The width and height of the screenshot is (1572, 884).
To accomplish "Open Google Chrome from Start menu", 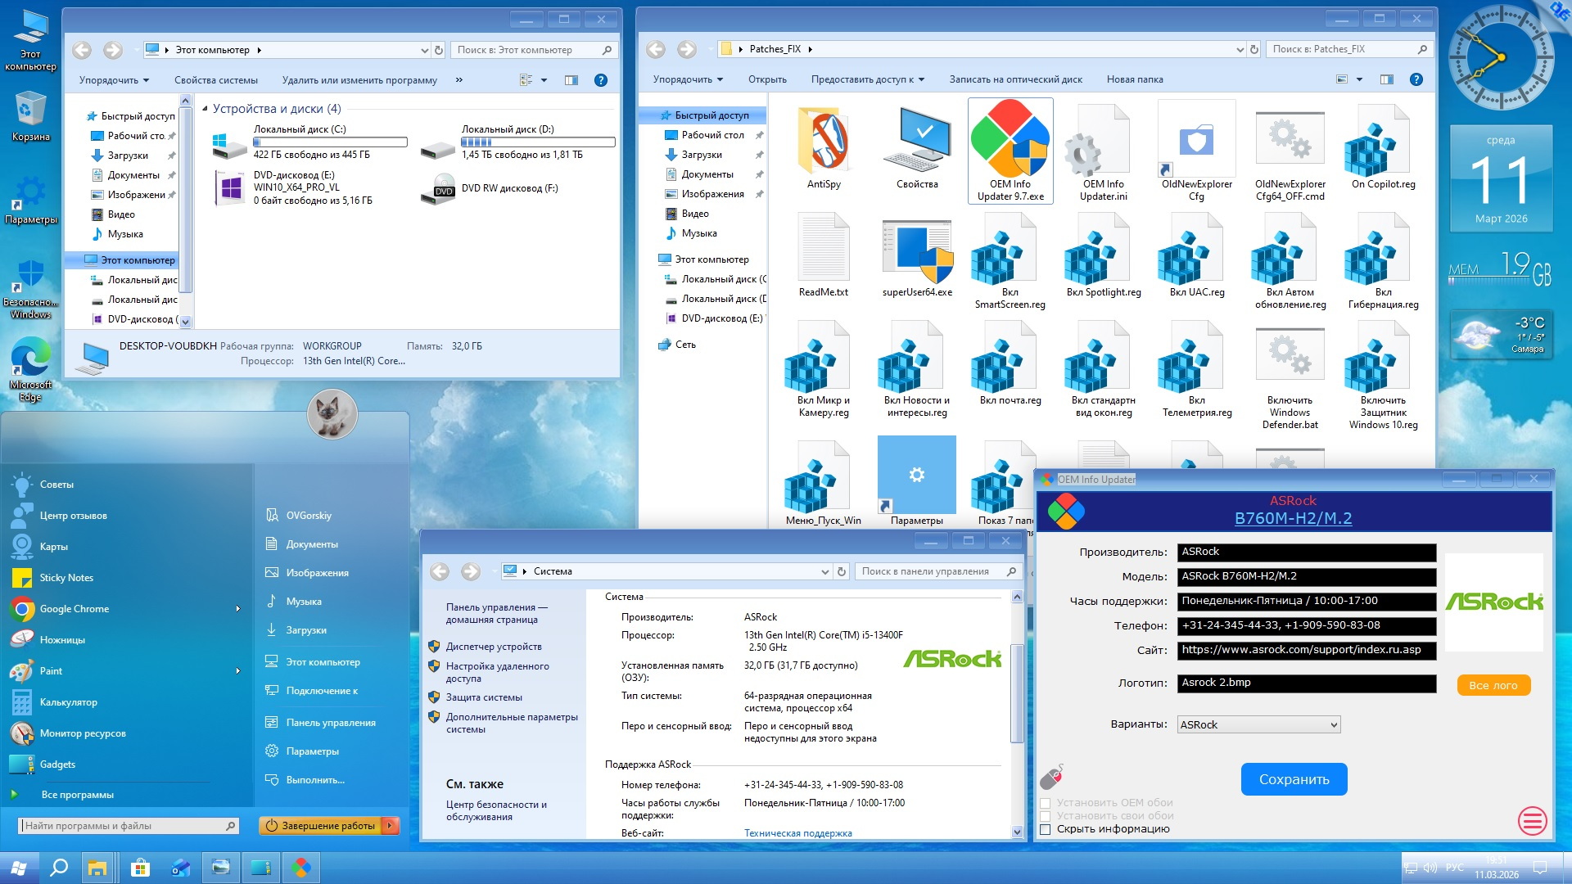I will [74, 609].
